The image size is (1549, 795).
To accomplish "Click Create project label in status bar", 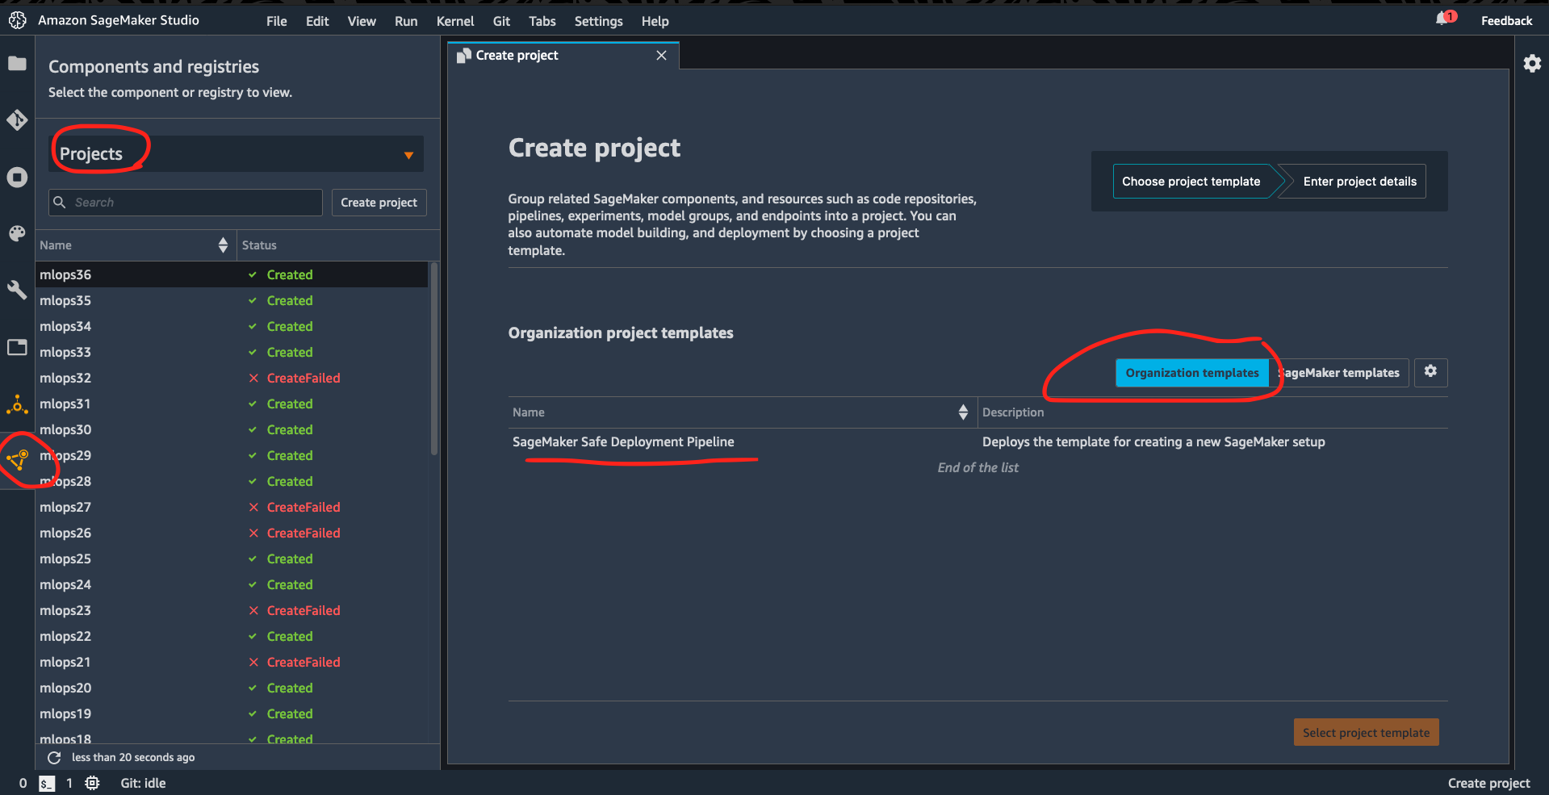I will 1488,783.
